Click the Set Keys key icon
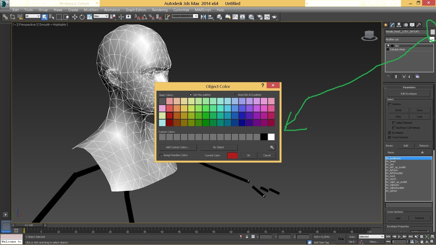This screenshot has width=436, height=245. [x=341, y=239]
